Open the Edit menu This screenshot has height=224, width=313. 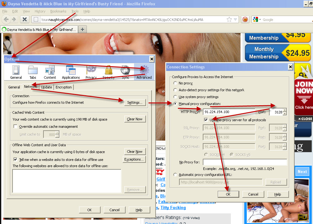15,11
